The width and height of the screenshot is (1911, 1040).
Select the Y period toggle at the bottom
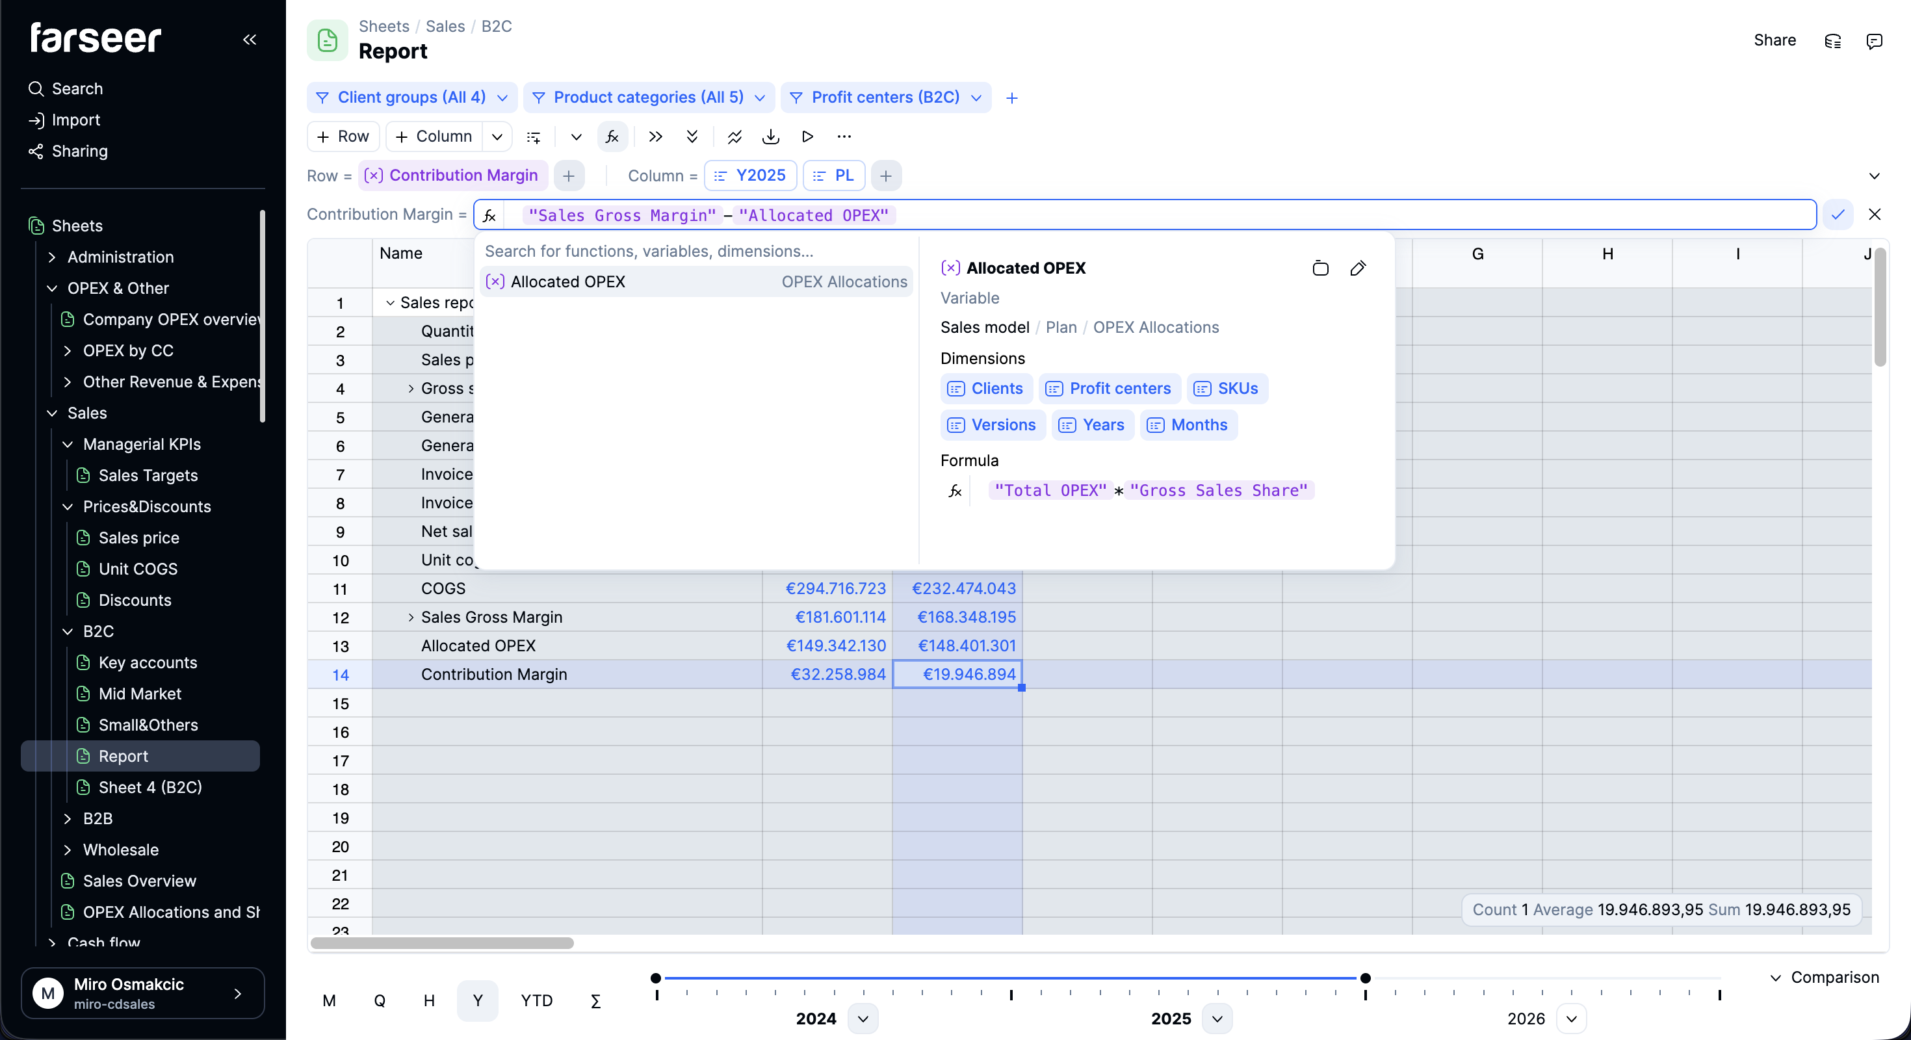477,1001
